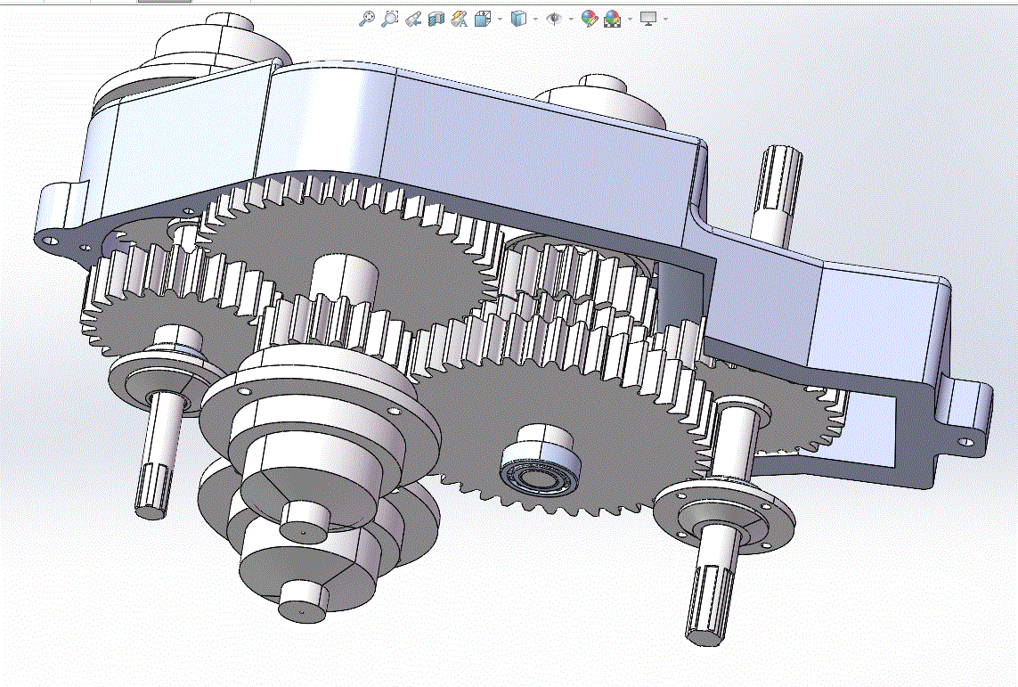
Task: Click the Edit Appearance icon
Action: pyautogui.click(x=589, y=19)
